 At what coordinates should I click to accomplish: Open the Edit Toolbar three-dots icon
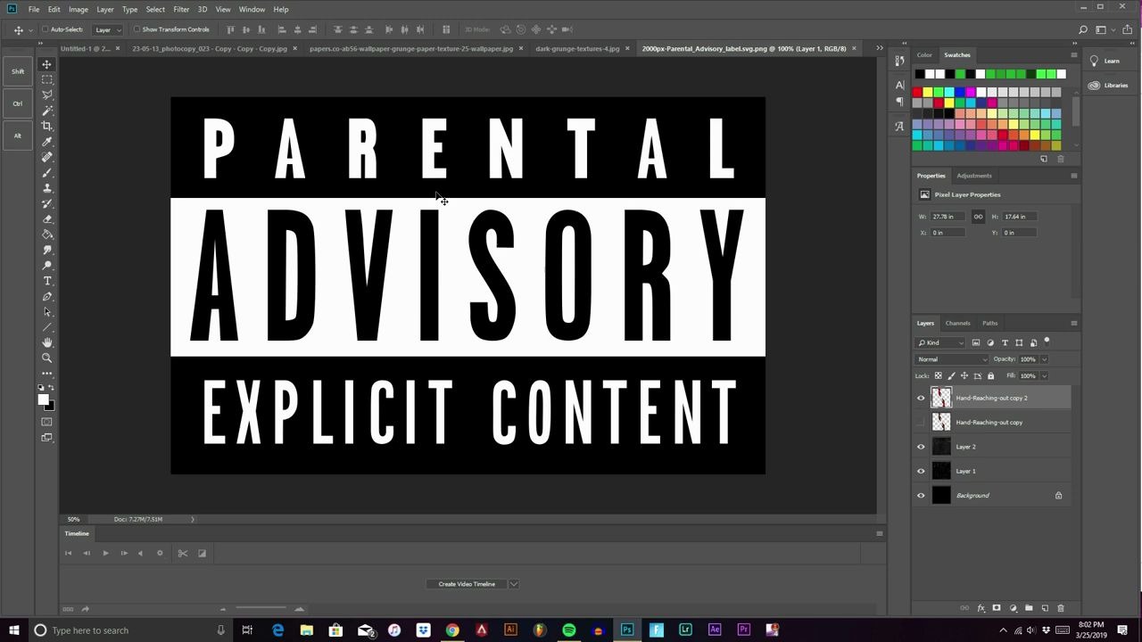pos(47,374)
